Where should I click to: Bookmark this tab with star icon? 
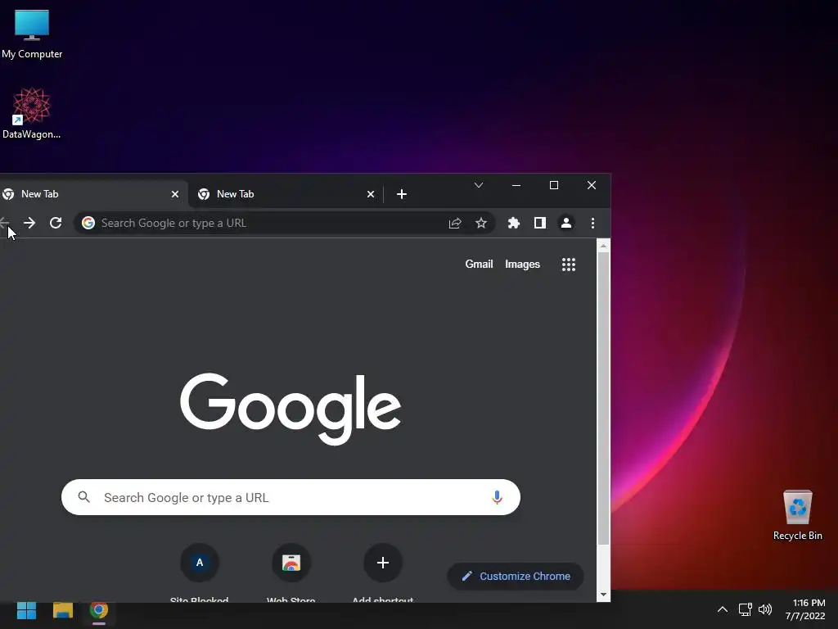pos(481,223)
